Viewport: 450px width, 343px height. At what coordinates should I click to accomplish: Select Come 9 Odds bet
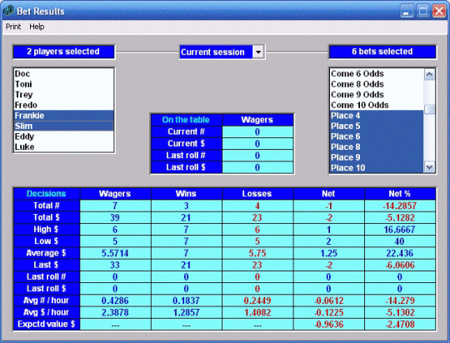[377, 95]
